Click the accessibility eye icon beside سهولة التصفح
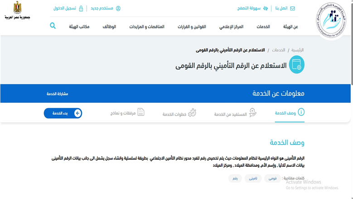 click(266, 8)
